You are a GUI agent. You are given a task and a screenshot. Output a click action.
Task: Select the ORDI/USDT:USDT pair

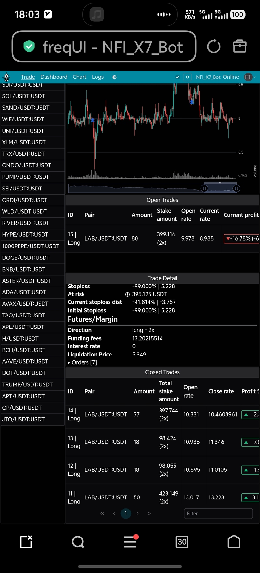32,200
